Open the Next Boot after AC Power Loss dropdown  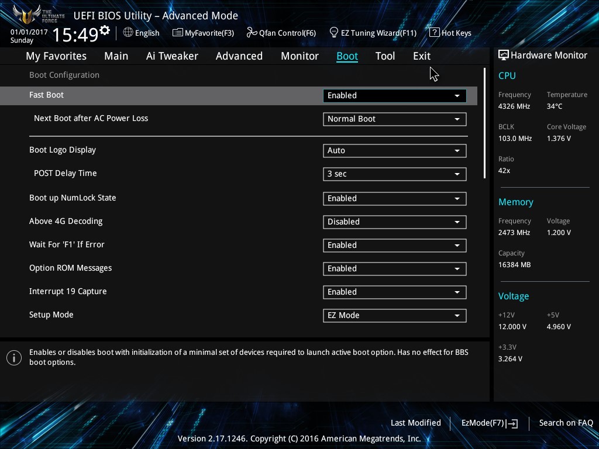click(x=394, y=119)
